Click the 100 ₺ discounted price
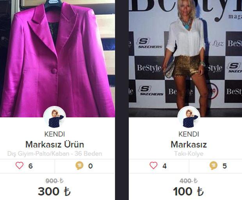The width and height of the screenshot is (242, 200). (188, 191)
